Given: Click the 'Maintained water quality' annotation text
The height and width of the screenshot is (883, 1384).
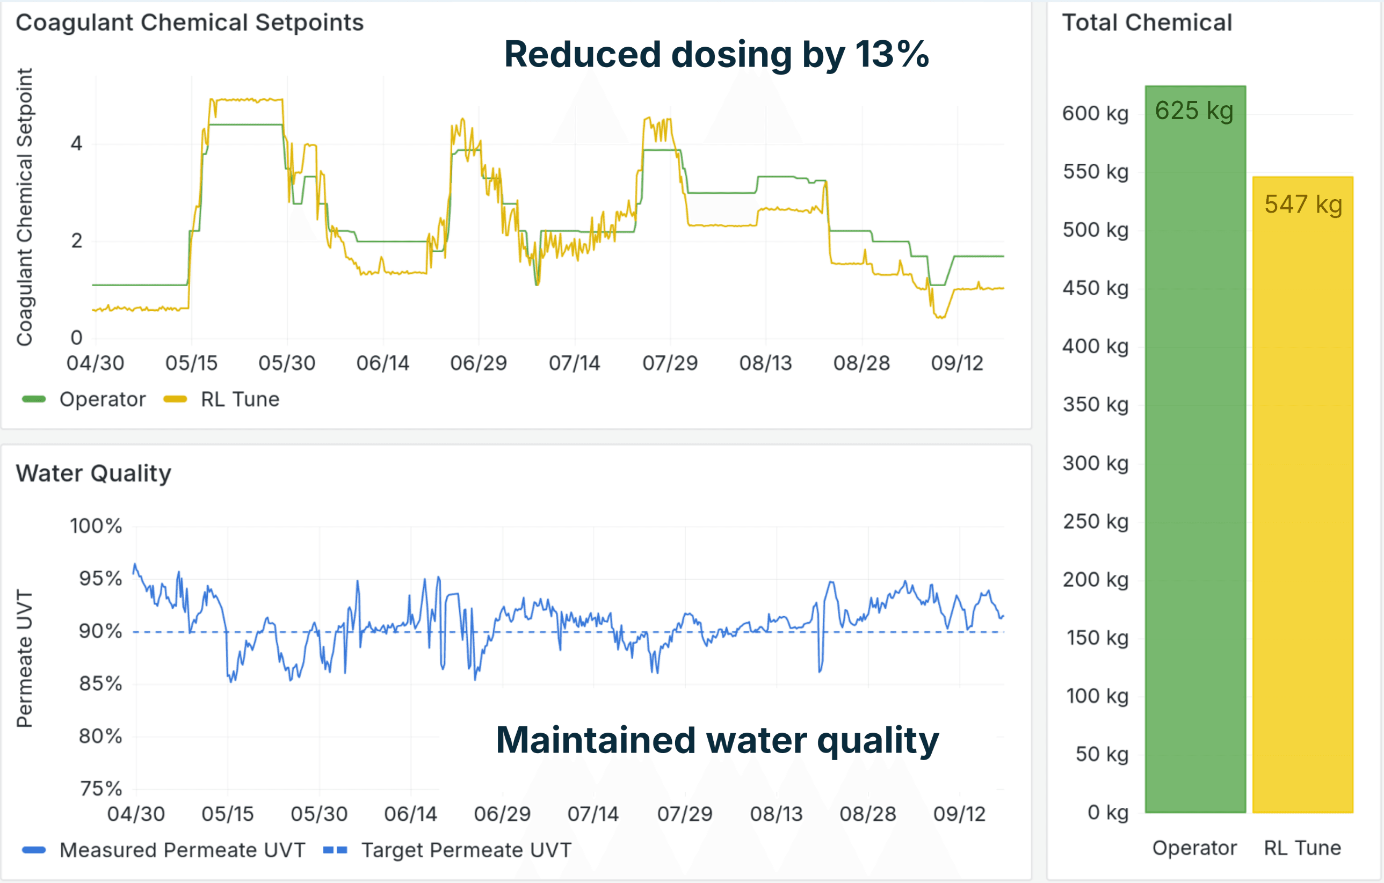Looking at the screenshot, I should pyautogui.click(x=717, y=741).
